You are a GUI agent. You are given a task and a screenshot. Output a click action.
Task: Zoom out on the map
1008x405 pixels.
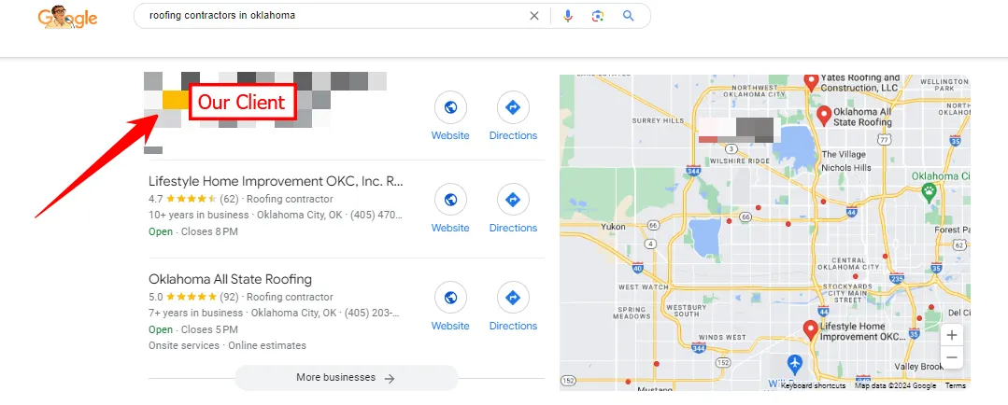(x=951, y=357)
